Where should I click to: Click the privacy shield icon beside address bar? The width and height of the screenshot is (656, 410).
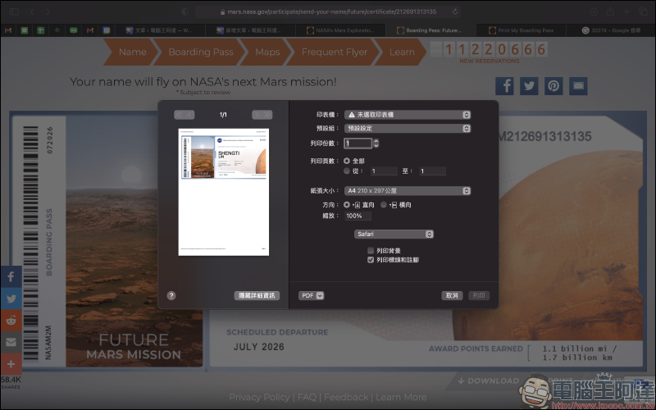coord(185,11)
